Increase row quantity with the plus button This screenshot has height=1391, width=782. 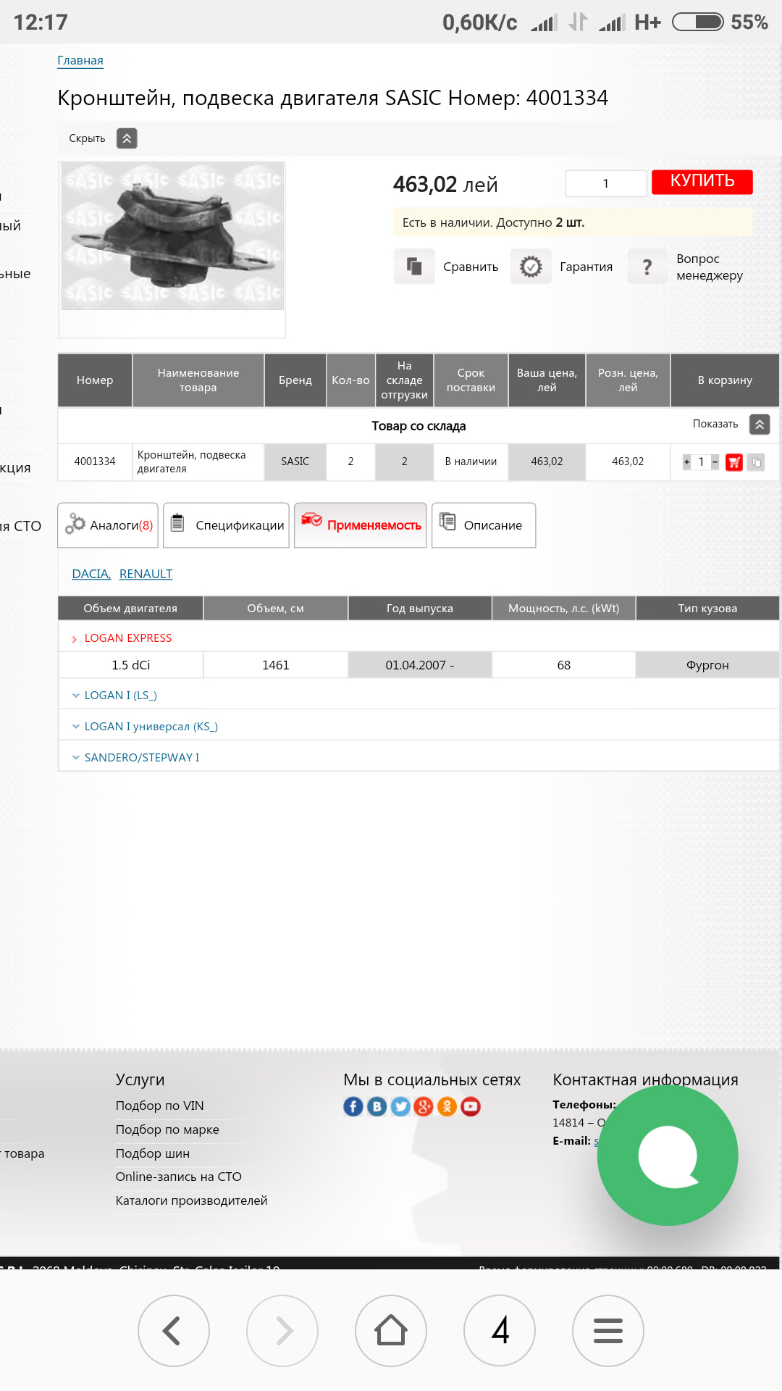click(686, 462)
